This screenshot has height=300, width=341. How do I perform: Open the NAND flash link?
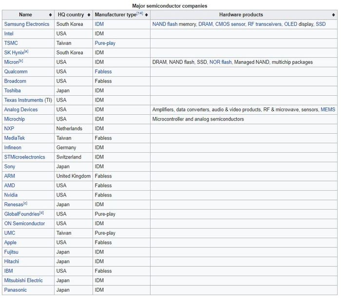point(165,24)
